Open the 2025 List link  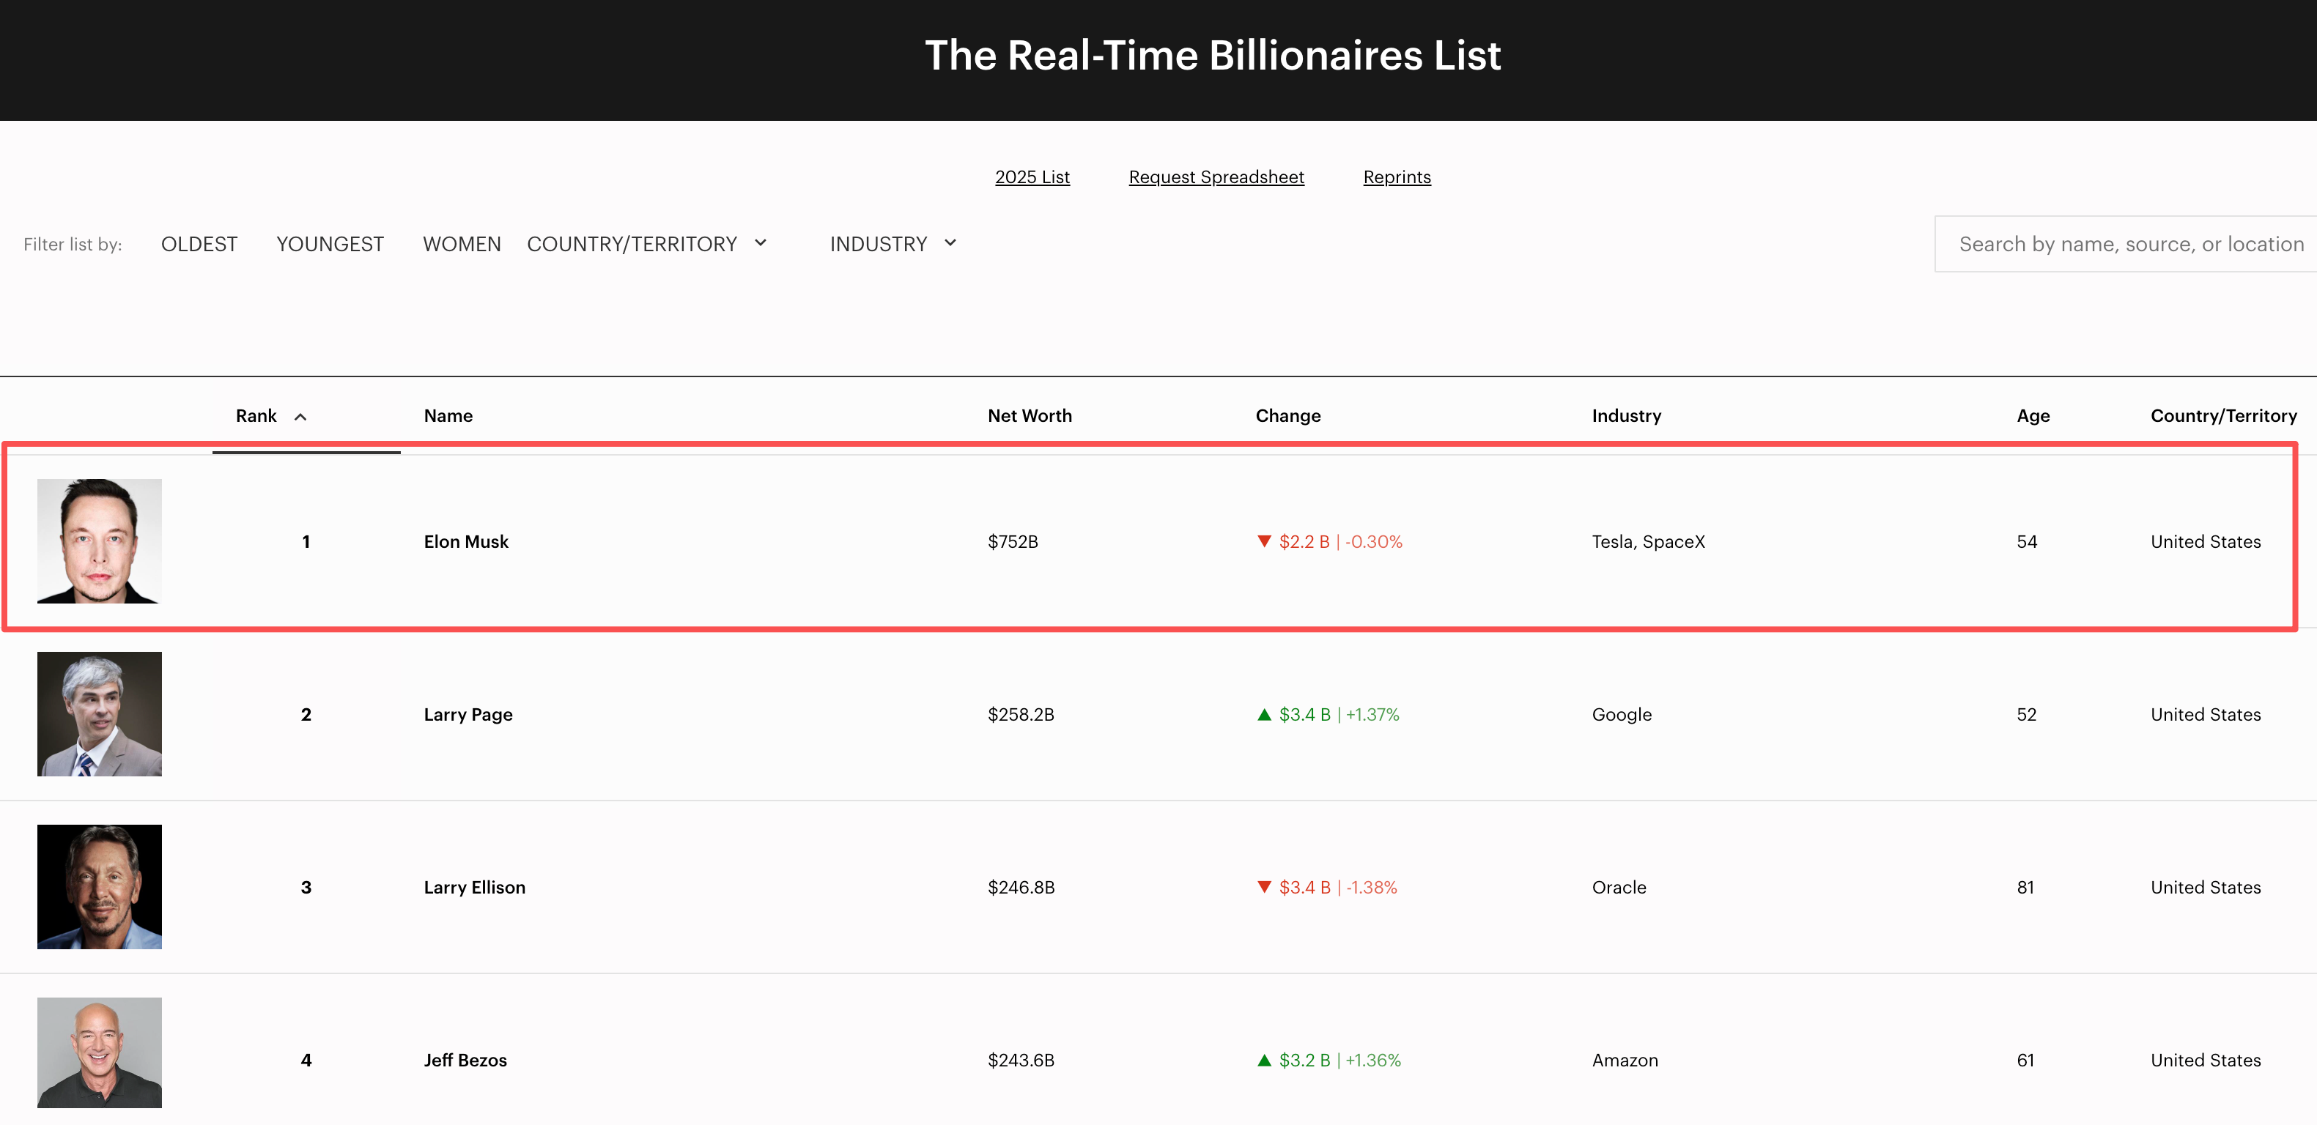[x=1032, y=177]
